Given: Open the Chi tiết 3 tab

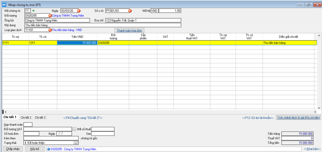Looking at the screenshot, I should [40, 118].
